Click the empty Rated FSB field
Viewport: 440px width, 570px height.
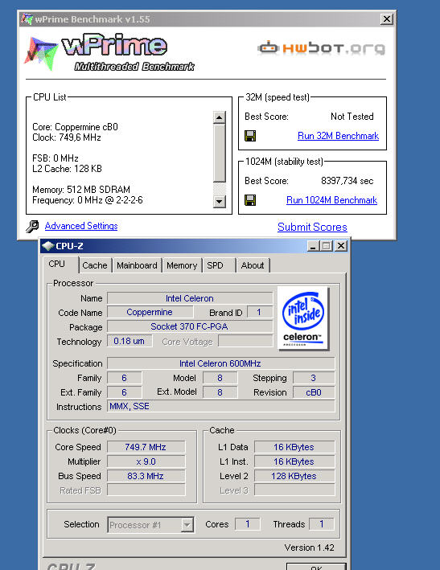[x=146, y=490]
